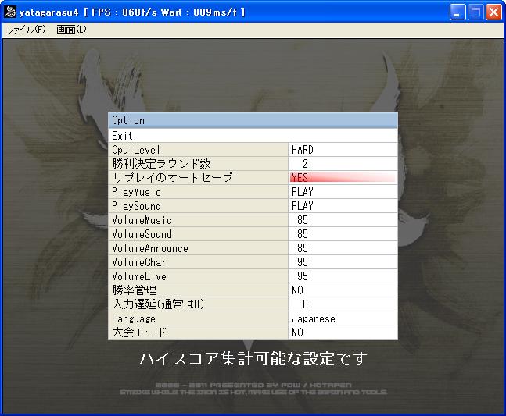The image size is (506, 416).
Task: Click the yatagarasu4 title bar icon
Action: [10, 12]
